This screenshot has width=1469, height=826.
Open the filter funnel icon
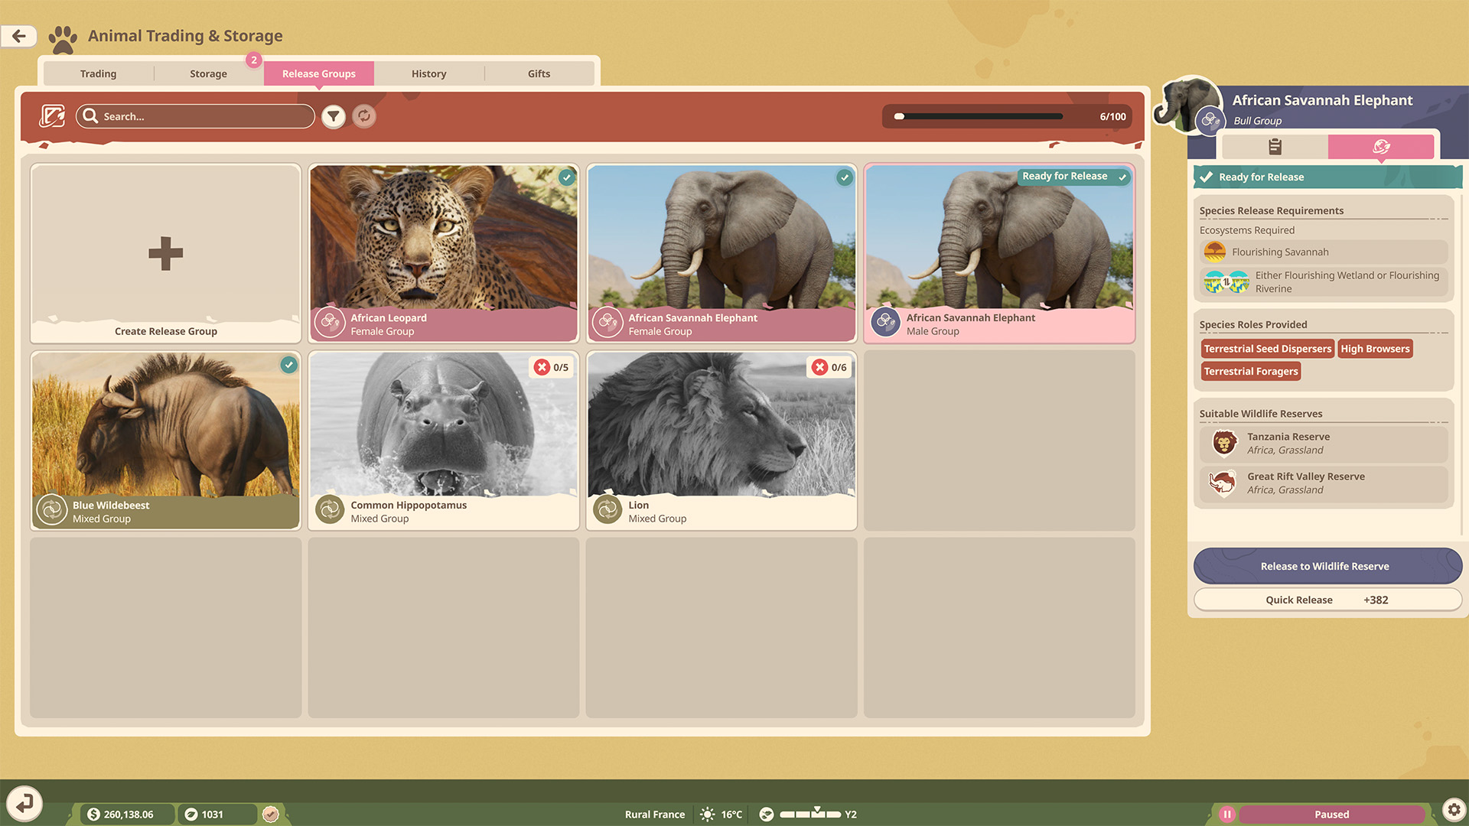pos(333,116)
